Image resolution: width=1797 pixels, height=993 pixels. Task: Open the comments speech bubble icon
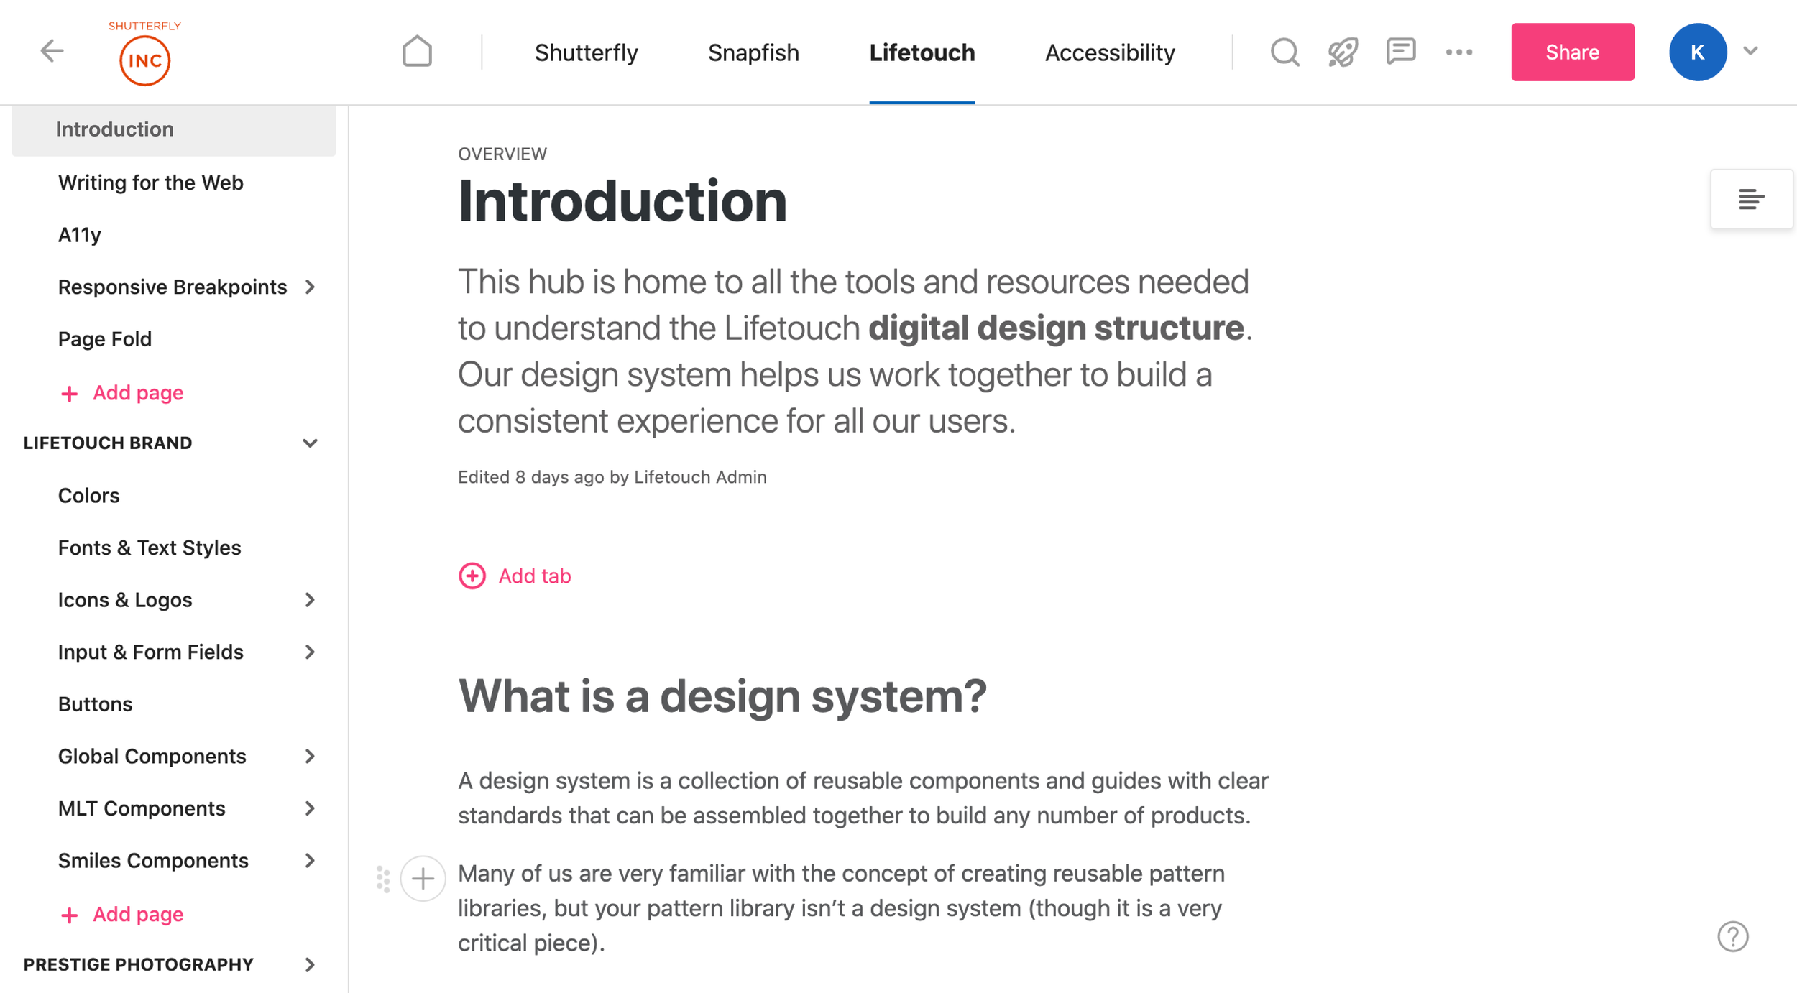click(1400, 52)
